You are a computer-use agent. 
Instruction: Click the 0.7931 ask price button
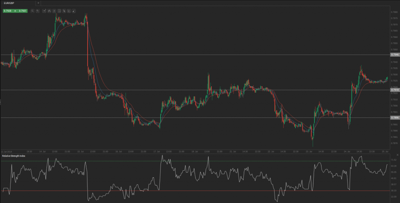click(23, 11)
